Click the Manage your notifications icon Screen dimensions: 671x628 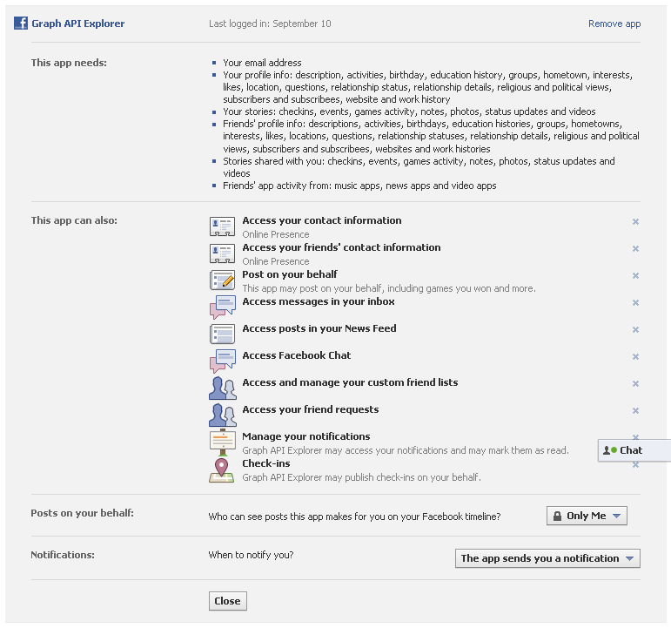tap(222, 442)
